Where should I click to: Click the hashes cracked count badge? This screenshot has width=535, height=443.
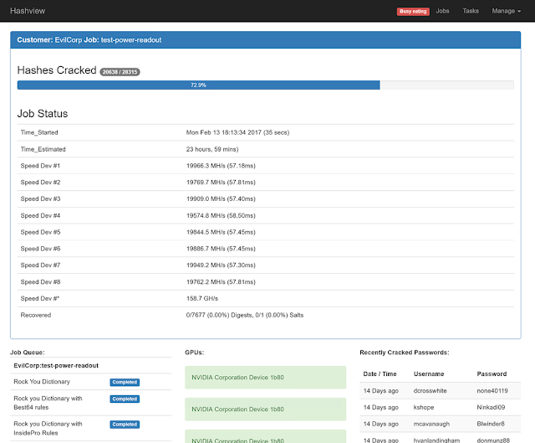120,72
